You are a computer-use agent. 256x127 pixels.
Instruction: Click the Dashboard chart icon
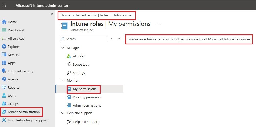pyautogui.click(x=4, y=30)
